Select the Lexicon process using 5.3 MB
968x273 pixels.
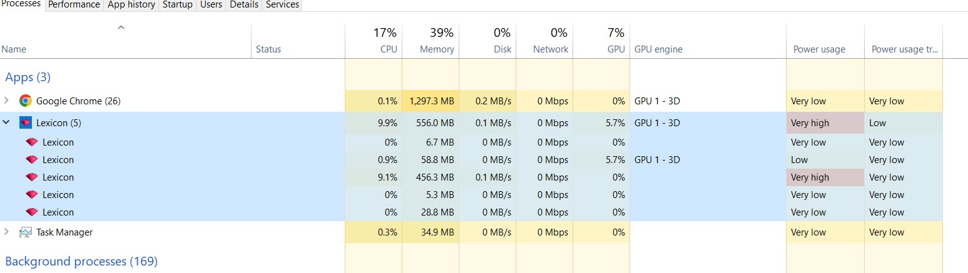pyautogui.click(x=58, y=195)
